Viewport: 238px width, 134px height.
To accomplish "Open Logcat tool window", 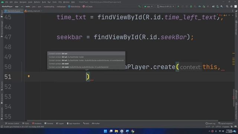I will 60,124.
